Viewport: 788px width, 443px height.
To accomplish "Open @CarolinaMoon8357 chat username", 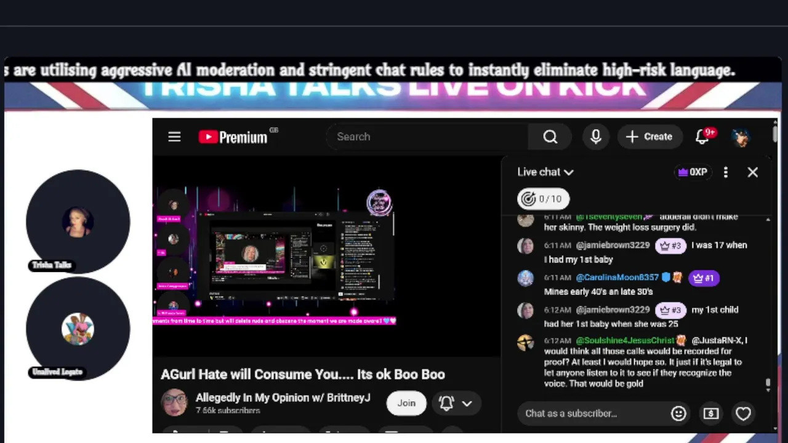I will point(617,277).
